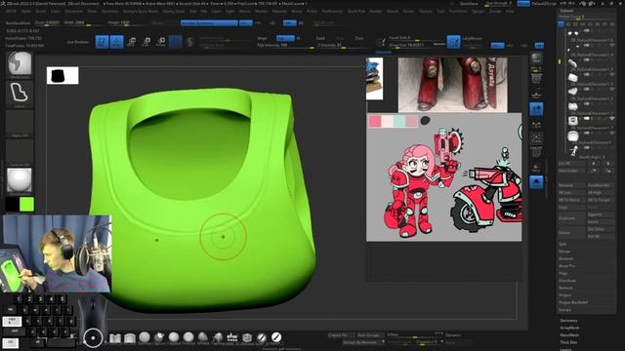Expand the Remesh section in Subtool
This screenshot has height=351, width=625.
(x=565, y=288)
